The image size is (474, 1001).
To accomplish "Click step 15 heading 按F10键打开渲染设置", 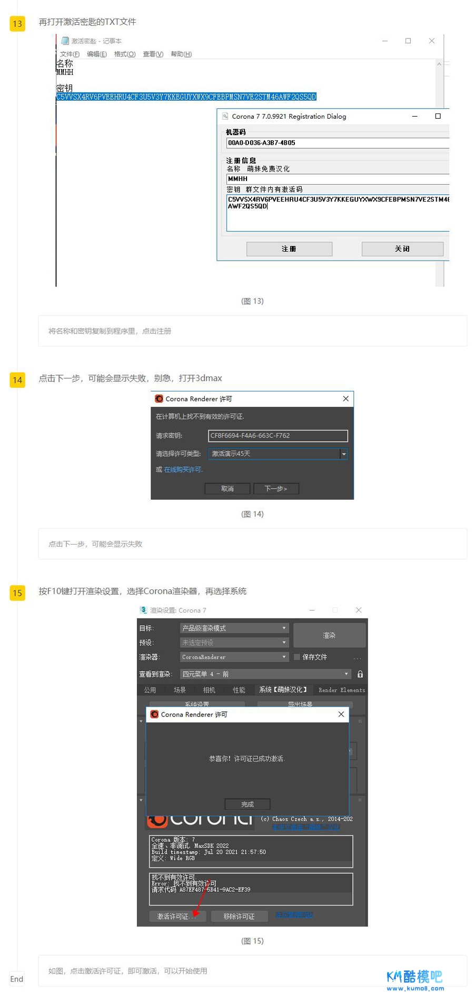I will click(x=142, y=591).
